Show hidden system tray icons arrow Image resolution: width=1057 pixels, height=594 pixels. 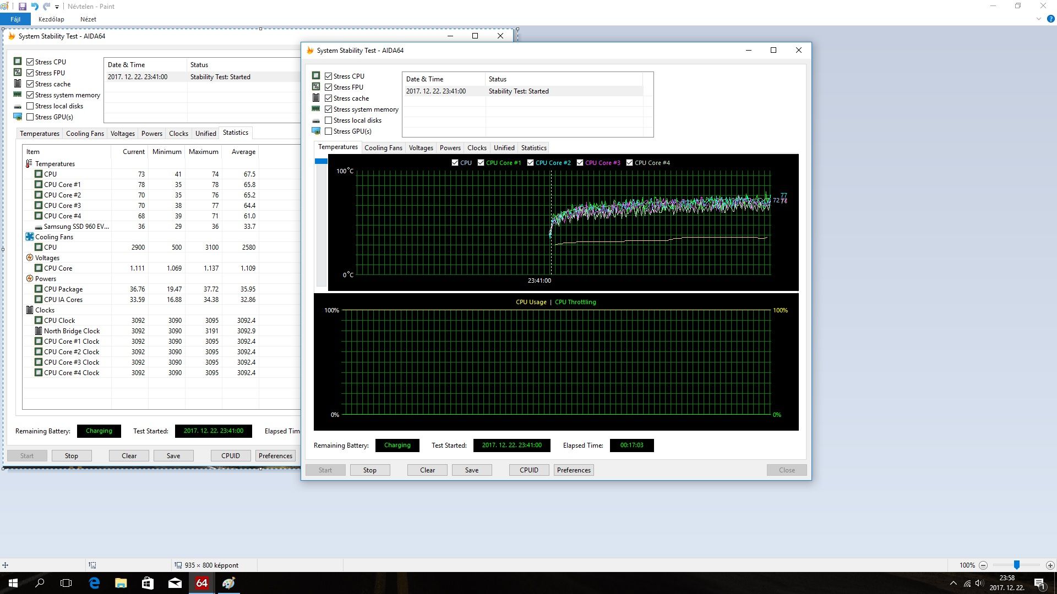[x=954, y=584]
